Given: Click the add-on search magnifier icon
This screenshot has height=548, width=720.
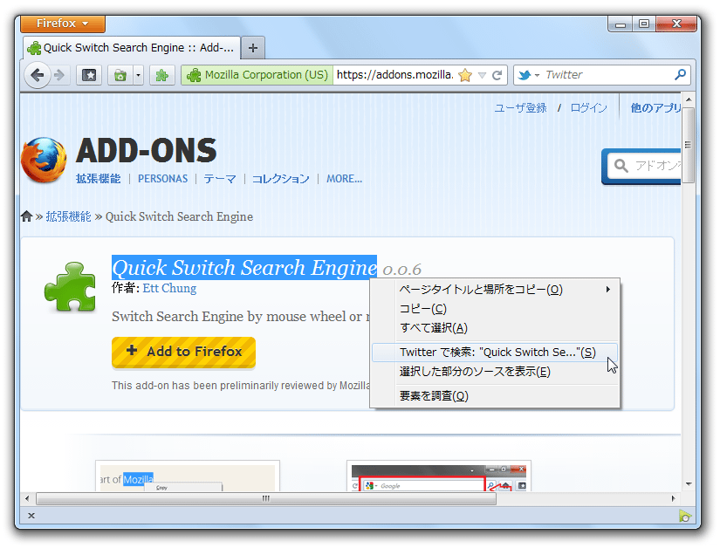Looking at the screenshot, I should [x=621, y=165].
